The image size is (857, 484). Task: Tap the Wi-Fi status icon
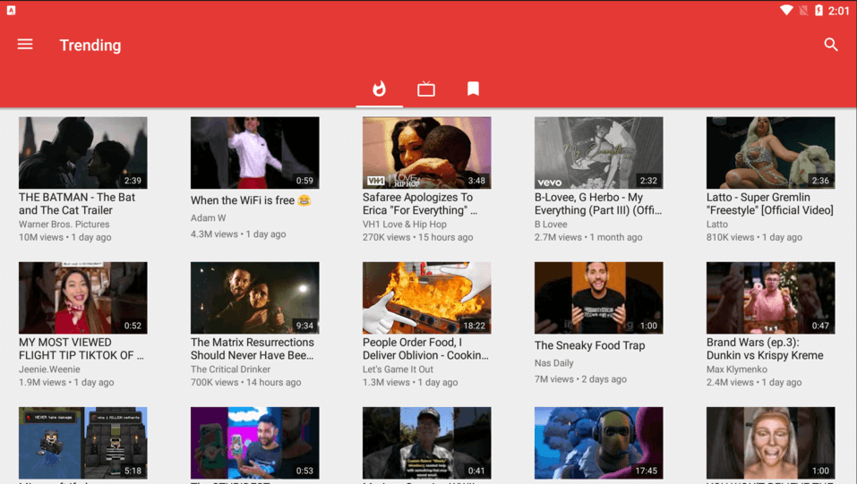pos(785,11)
